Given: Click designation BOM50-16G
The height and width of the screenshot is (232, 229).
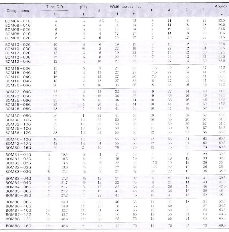Looking at the screenshot, I should (18, 148).
